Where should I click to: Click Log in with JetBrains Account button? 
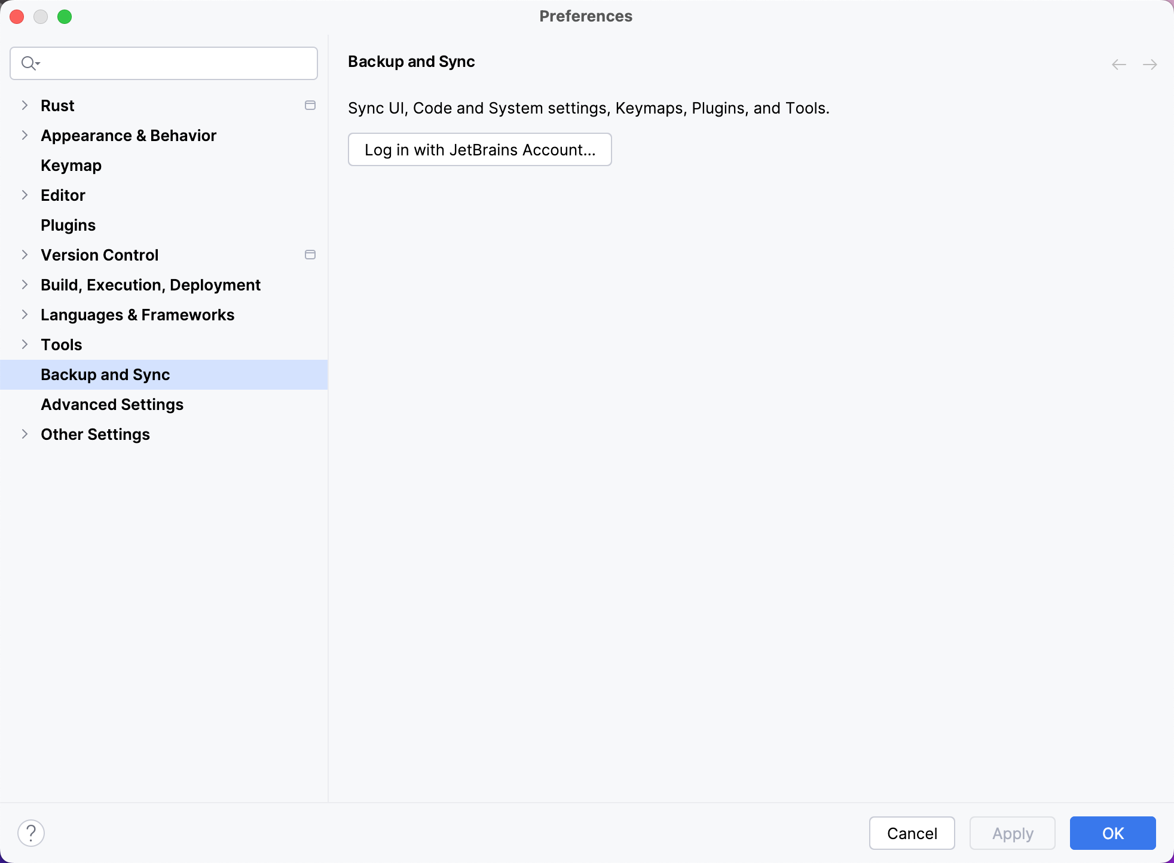pos(480,149)
